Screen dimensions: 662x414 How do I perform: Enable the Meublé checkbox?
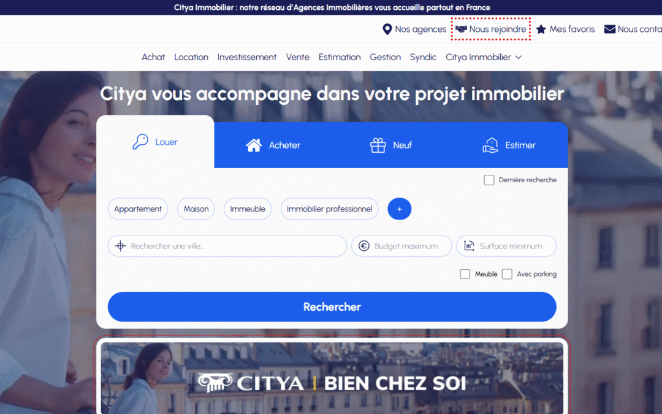465,274
